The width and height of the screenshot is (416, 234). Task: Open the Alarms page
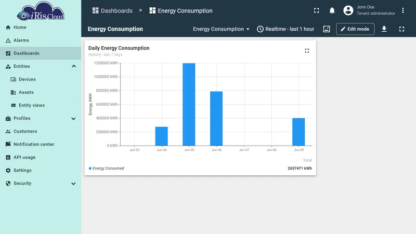coord(41,41)
